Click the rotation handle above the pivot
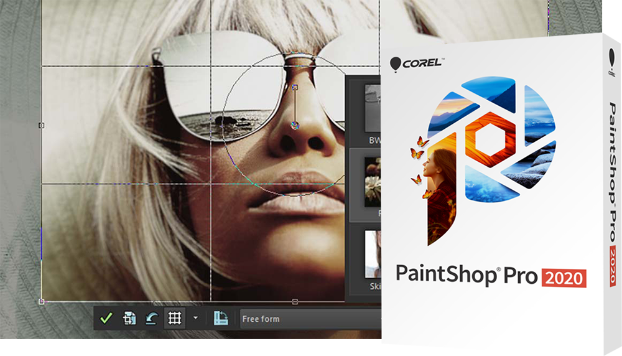 295,87
